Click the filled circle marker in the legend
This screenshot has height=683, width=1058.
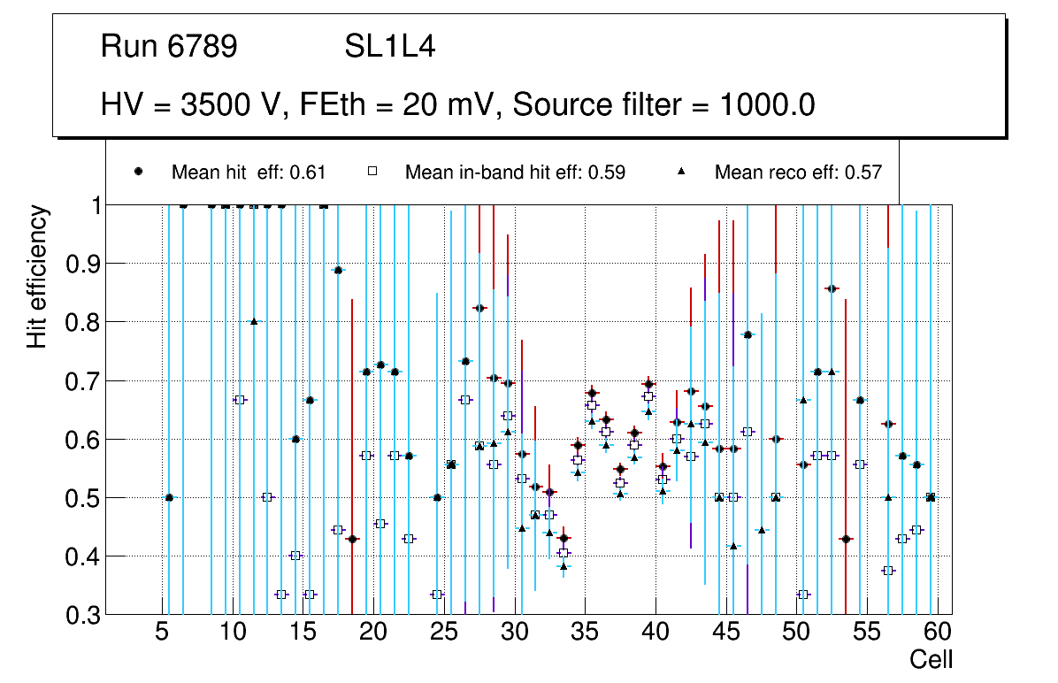140,173
